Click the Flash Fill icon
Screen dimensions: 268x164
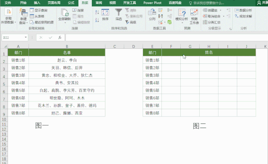(x=160, y=10)
